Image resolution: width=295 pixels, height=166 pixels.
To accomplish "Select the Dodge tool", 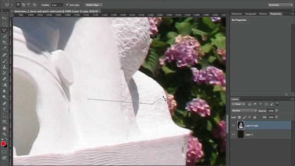I will (4, 97).
